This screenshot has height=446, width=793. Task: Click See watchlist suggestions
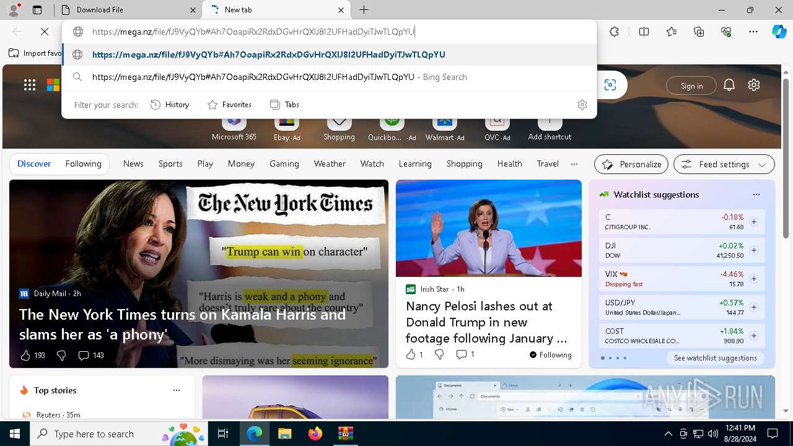click(715, 358)
